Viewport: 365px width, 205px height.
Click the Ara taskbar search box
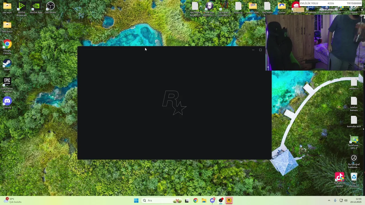coord(161,200)
